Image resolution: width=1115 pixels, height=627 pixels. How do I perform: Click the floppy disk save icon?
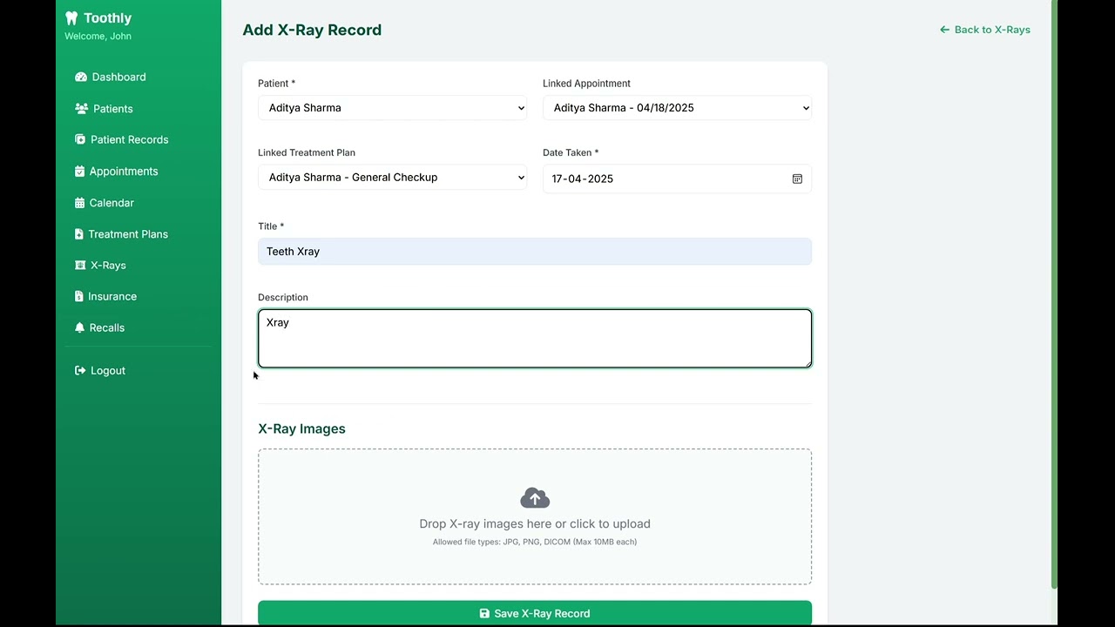[484, 614]
